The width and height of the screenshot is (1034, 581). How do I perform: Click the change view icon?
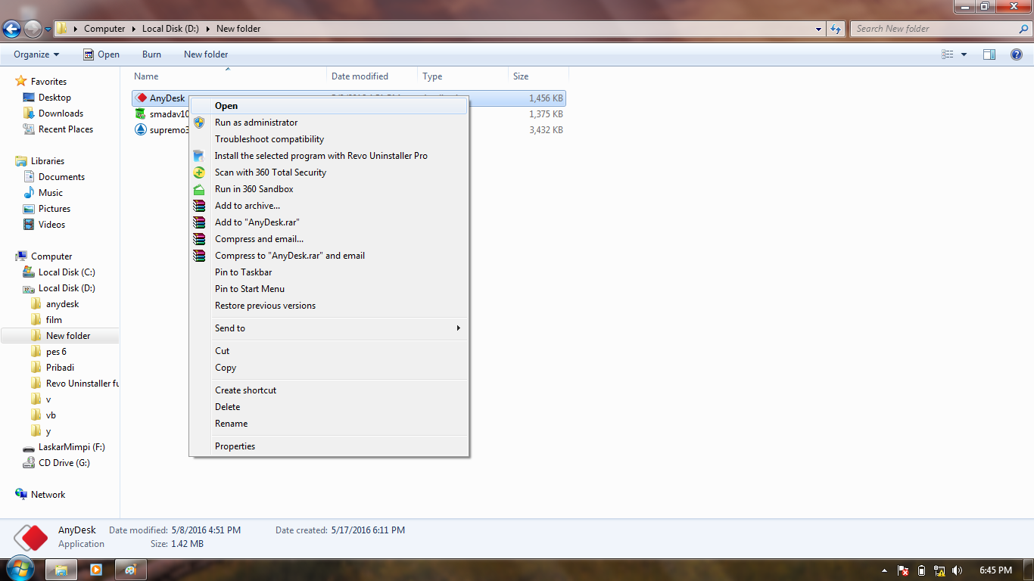(948, 54)
